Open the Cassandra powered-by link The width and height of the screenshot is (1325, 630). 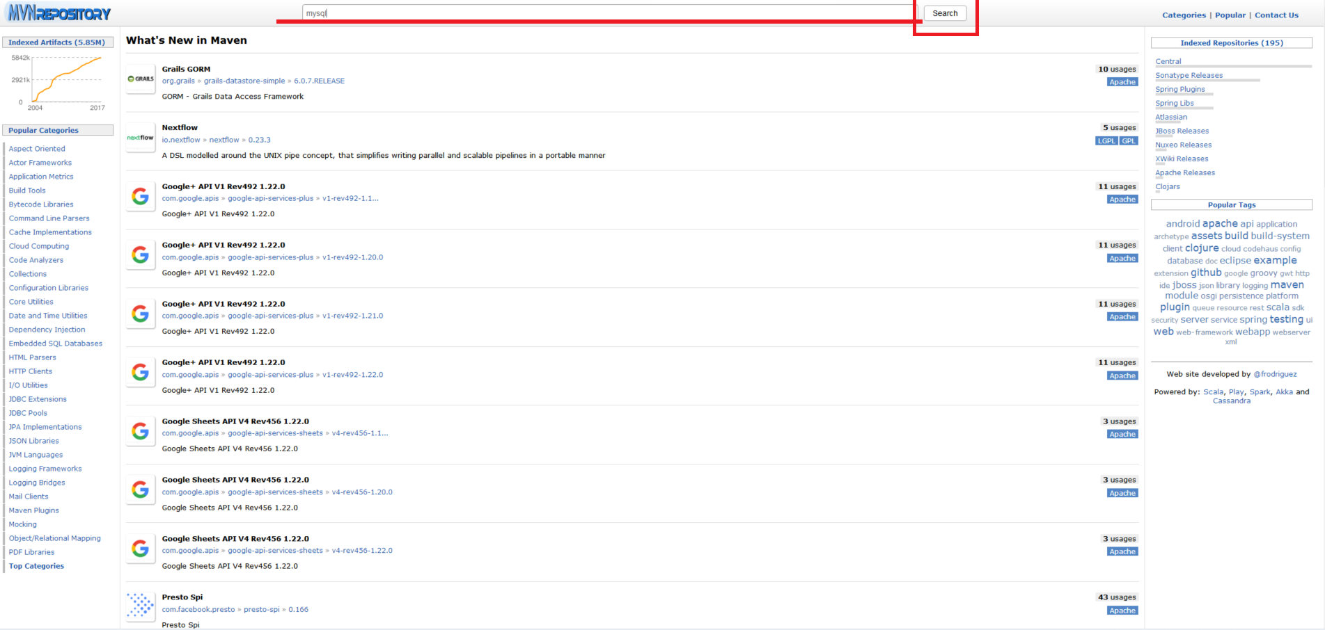1231,401
